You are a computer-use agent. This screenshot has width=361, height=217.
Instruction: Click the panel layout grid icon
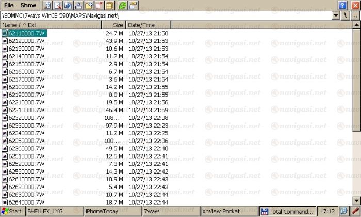click(x=109, y=5)
